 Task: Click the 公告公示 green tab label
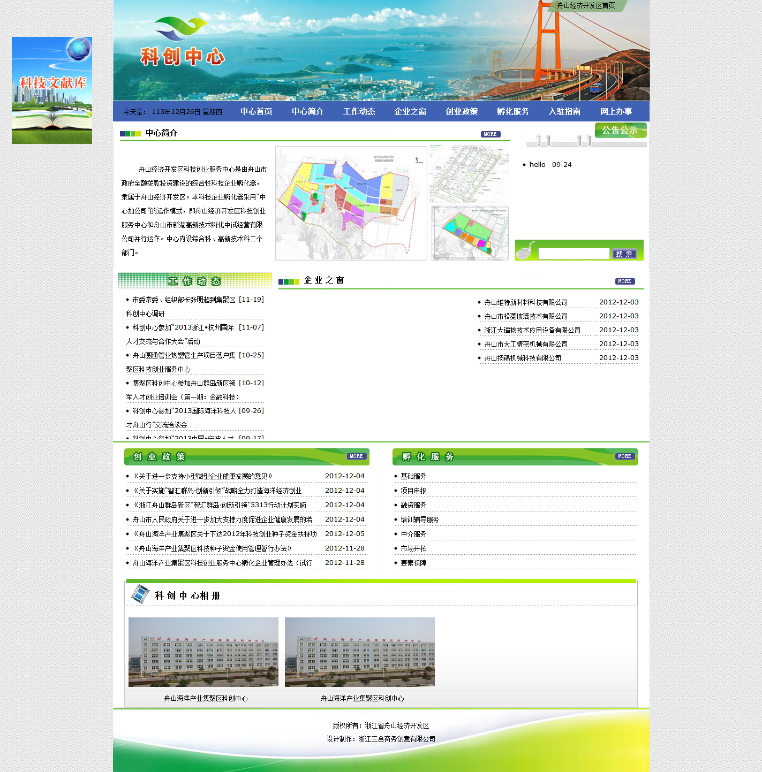click(x=621, y=130)
